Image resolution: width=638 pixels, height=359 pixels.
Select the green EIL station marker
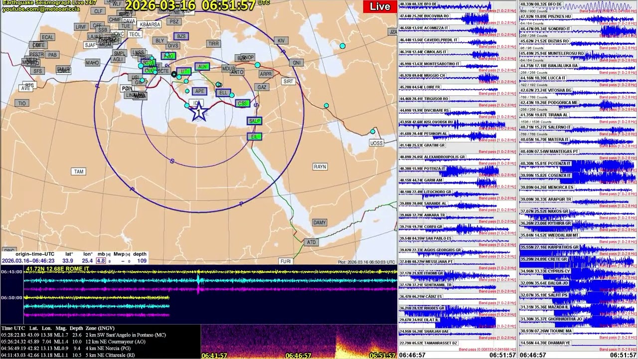(254, 137)
